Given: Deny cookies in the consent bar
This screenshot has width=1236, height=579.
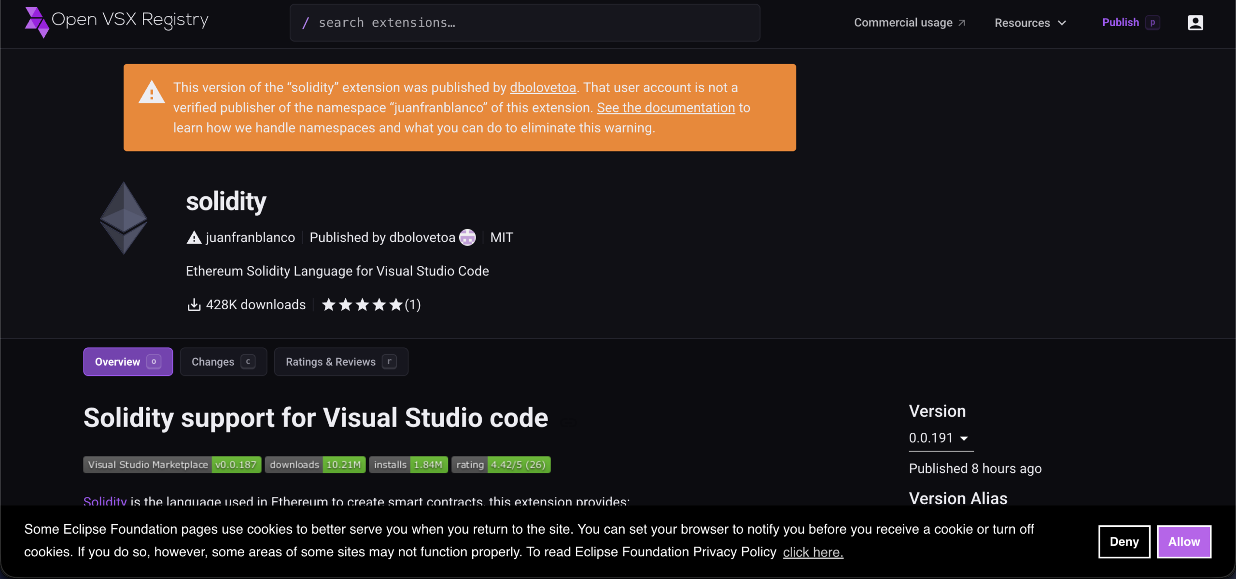Looking at the screenshot, I should (x=1124, y=541).
